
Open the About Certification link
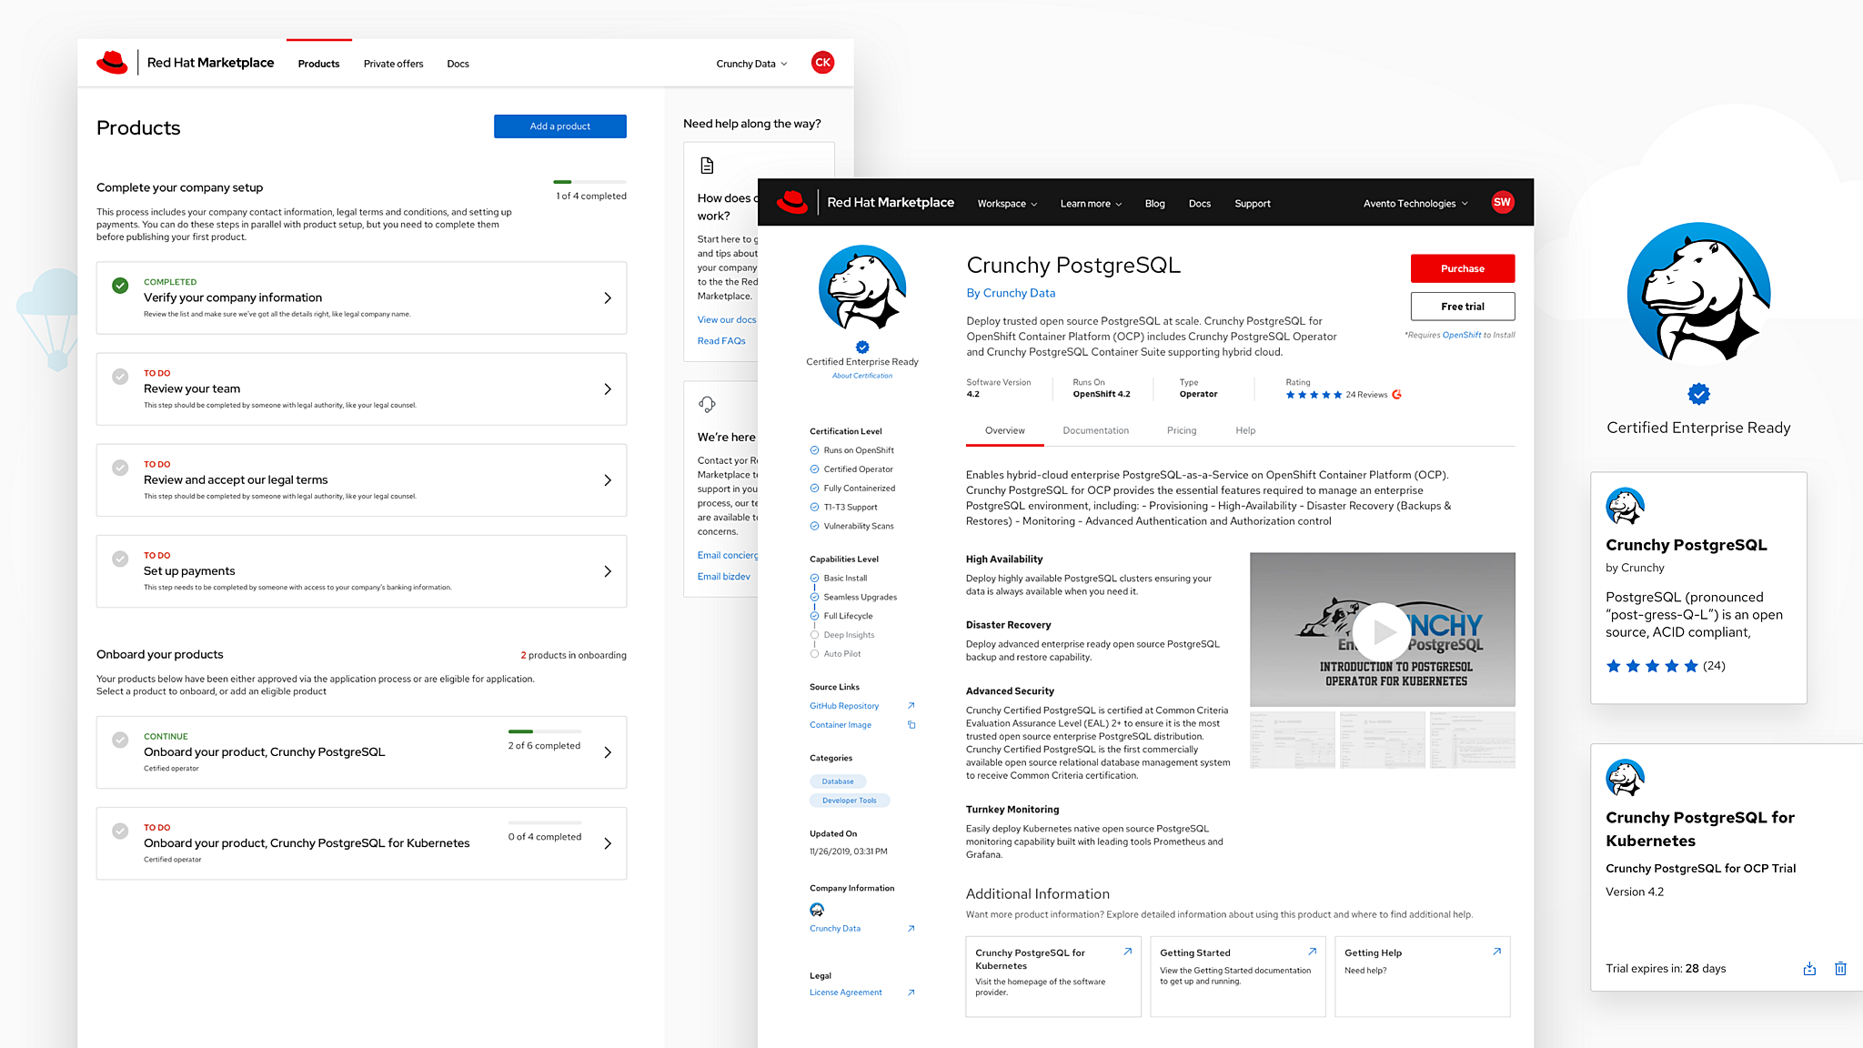862,376
